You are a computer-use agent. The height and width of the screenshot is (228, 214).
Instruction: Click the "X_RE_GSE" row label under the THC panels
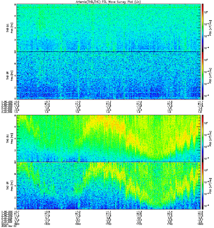point(7,212)
